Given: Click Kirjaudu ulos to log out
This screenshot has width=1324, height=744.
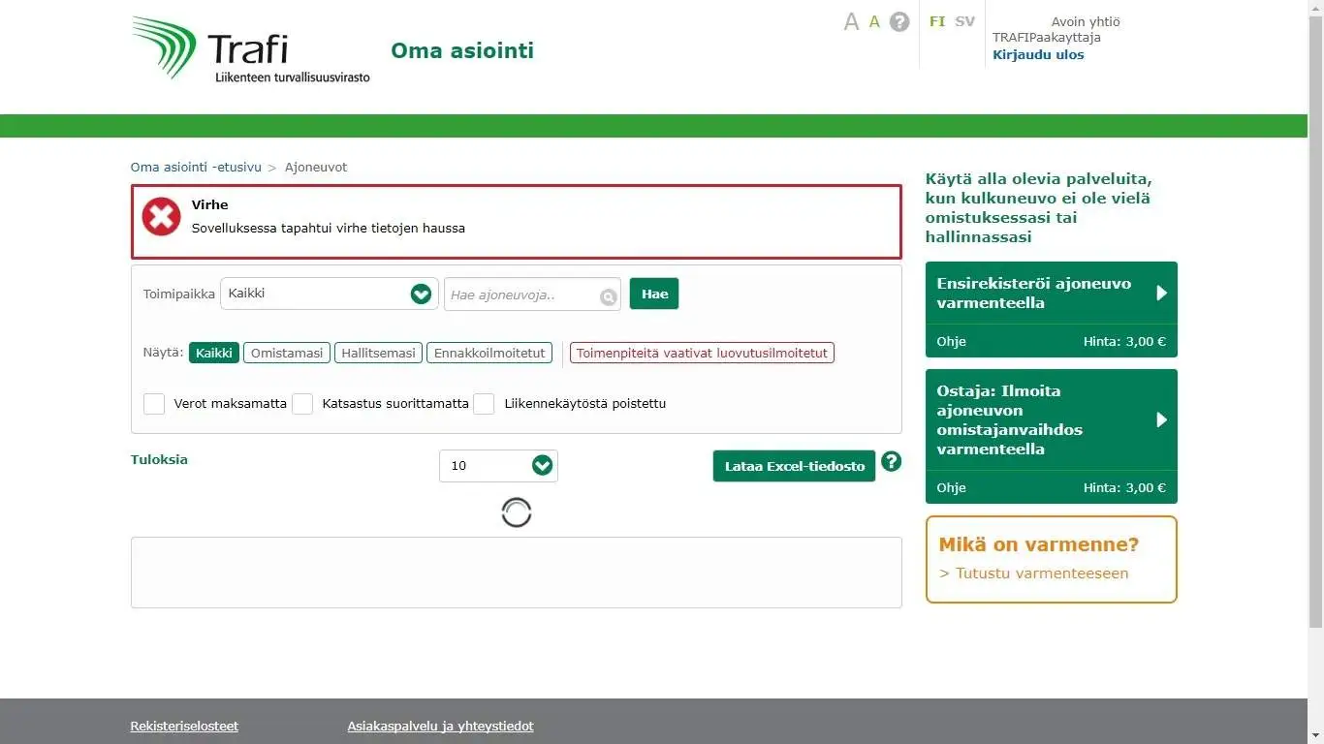Looking at the screenshot, I should point(1038,55).
